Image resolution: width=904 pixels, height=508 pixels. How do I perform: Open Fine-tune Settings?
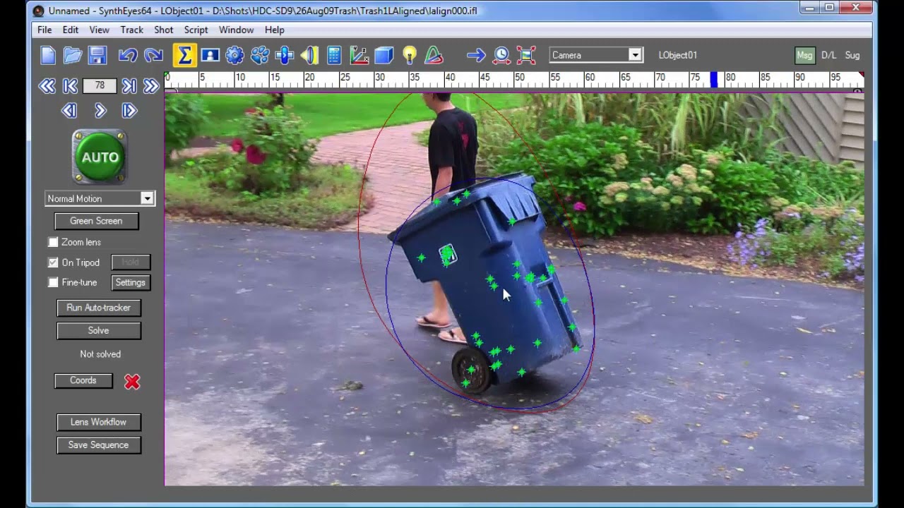(131, 282)
